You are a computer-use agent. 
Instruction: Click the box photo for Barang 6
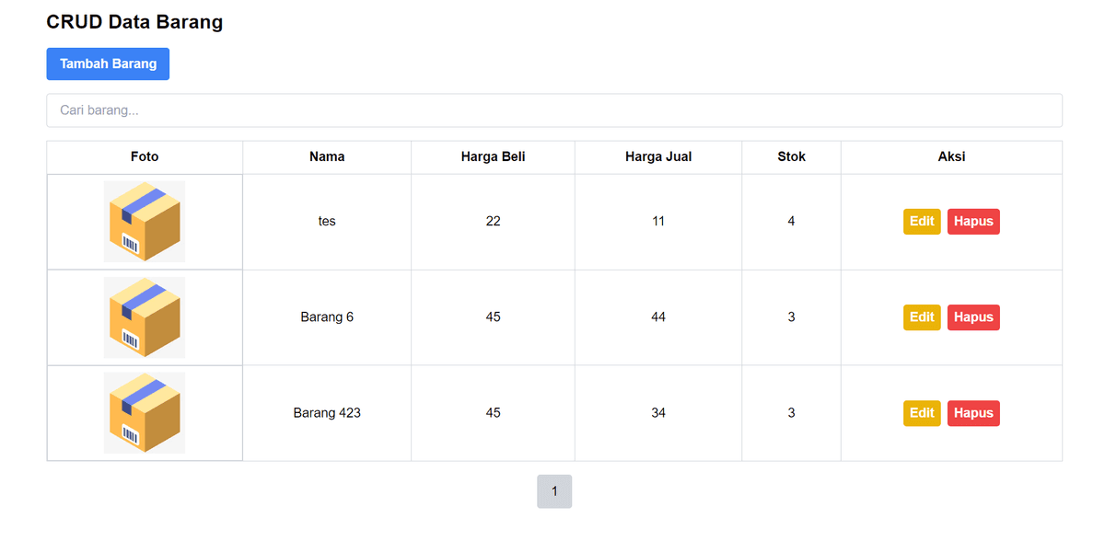[x=145, y=317]
